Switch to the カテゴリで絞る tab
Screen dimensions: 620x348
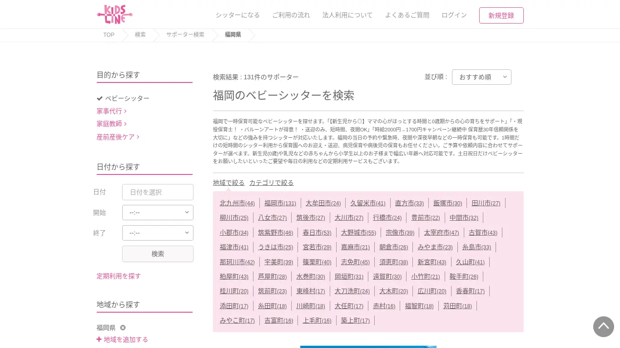(271, 183)
